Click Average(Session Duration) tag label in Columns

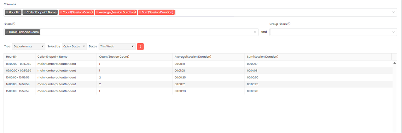pos(117,12)
